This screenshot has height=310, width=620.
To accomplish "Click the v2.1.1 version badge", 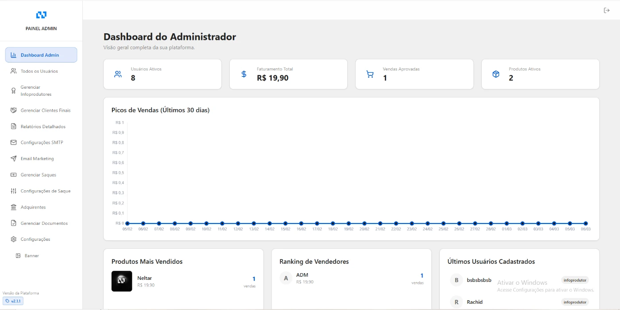I will 13,301.
